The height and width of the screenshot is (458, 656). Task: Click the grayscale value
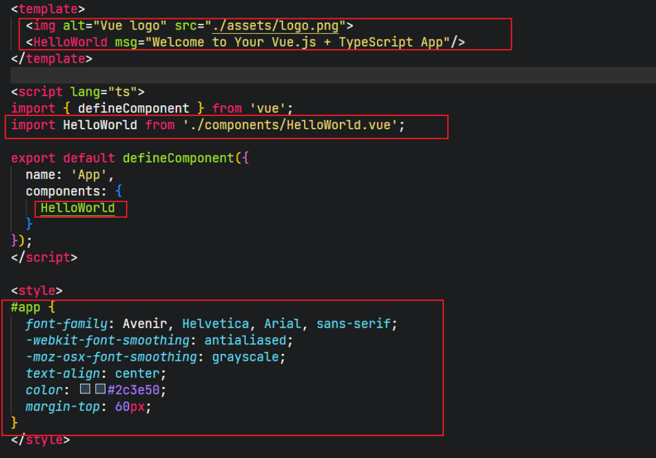tap(245, 357)
